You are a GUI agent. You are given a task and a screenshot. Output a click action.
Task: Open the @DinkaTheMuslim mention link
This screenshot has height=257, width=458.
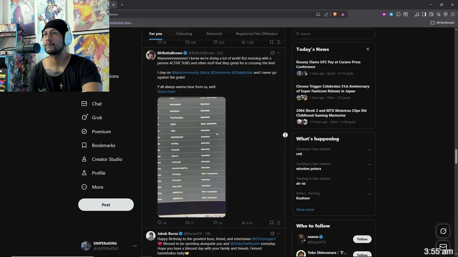[x=245, y=243]
